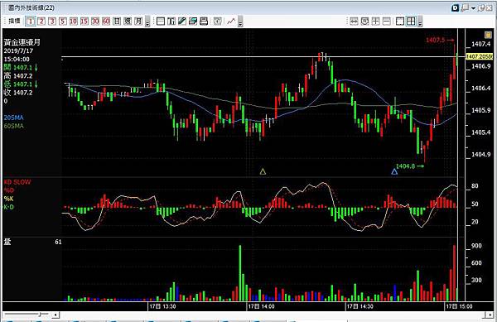497x322 pixels.
Task: Click the note icon in title bar
Action: coord(465,8)
